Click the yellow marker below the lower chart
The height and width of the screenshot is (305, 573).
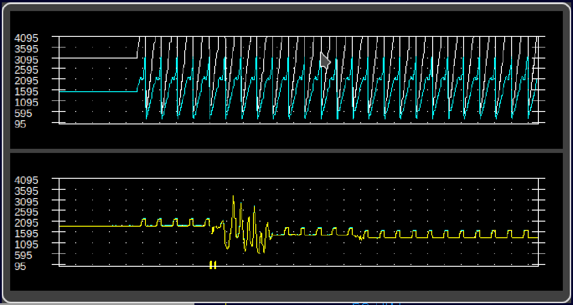click(x=213, y=265)
